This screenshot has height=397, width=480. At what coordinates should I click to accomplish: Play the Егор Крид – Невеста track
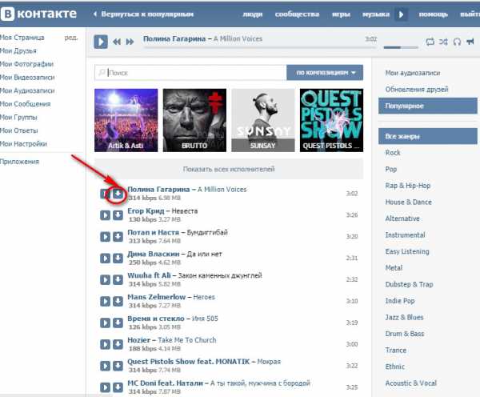tap(105, 215)
